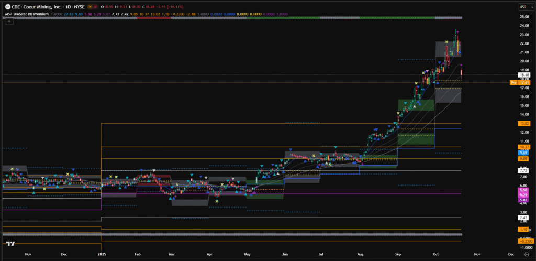Viewport: 536px width, 261px height.
Task: Click the white 2.42 price level label
Action: coord(524,217)
